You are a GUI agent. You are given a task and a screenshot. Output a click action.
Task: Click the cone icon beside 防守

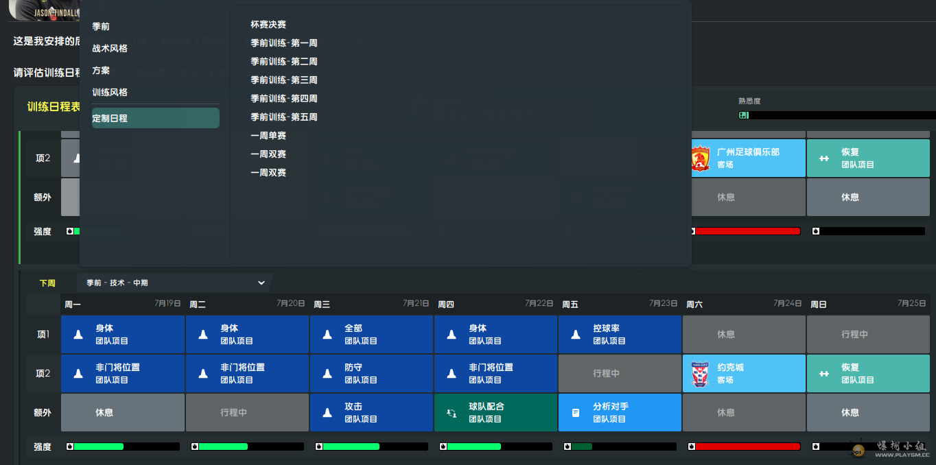tap(327, 374)
